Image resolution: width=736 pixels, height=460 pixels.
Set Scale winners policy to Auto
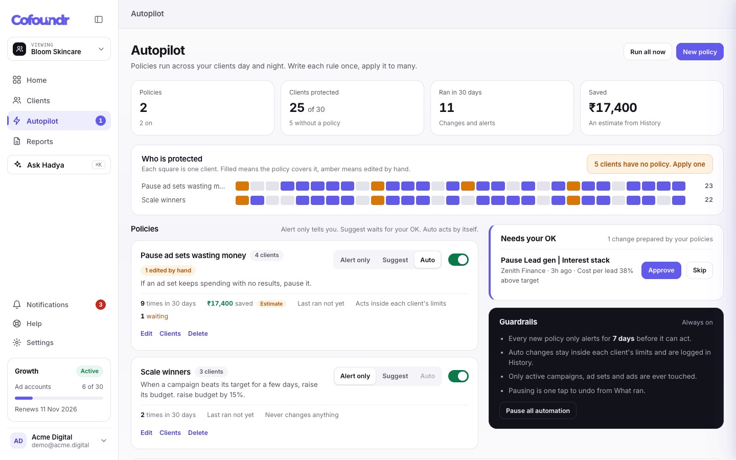click(x=427, y=376)
